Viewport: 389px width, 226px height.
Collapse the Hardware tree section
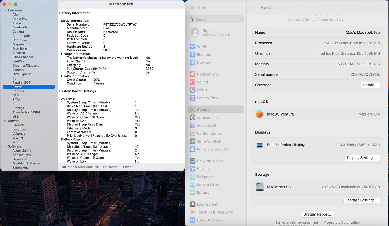tap(5, 10)
